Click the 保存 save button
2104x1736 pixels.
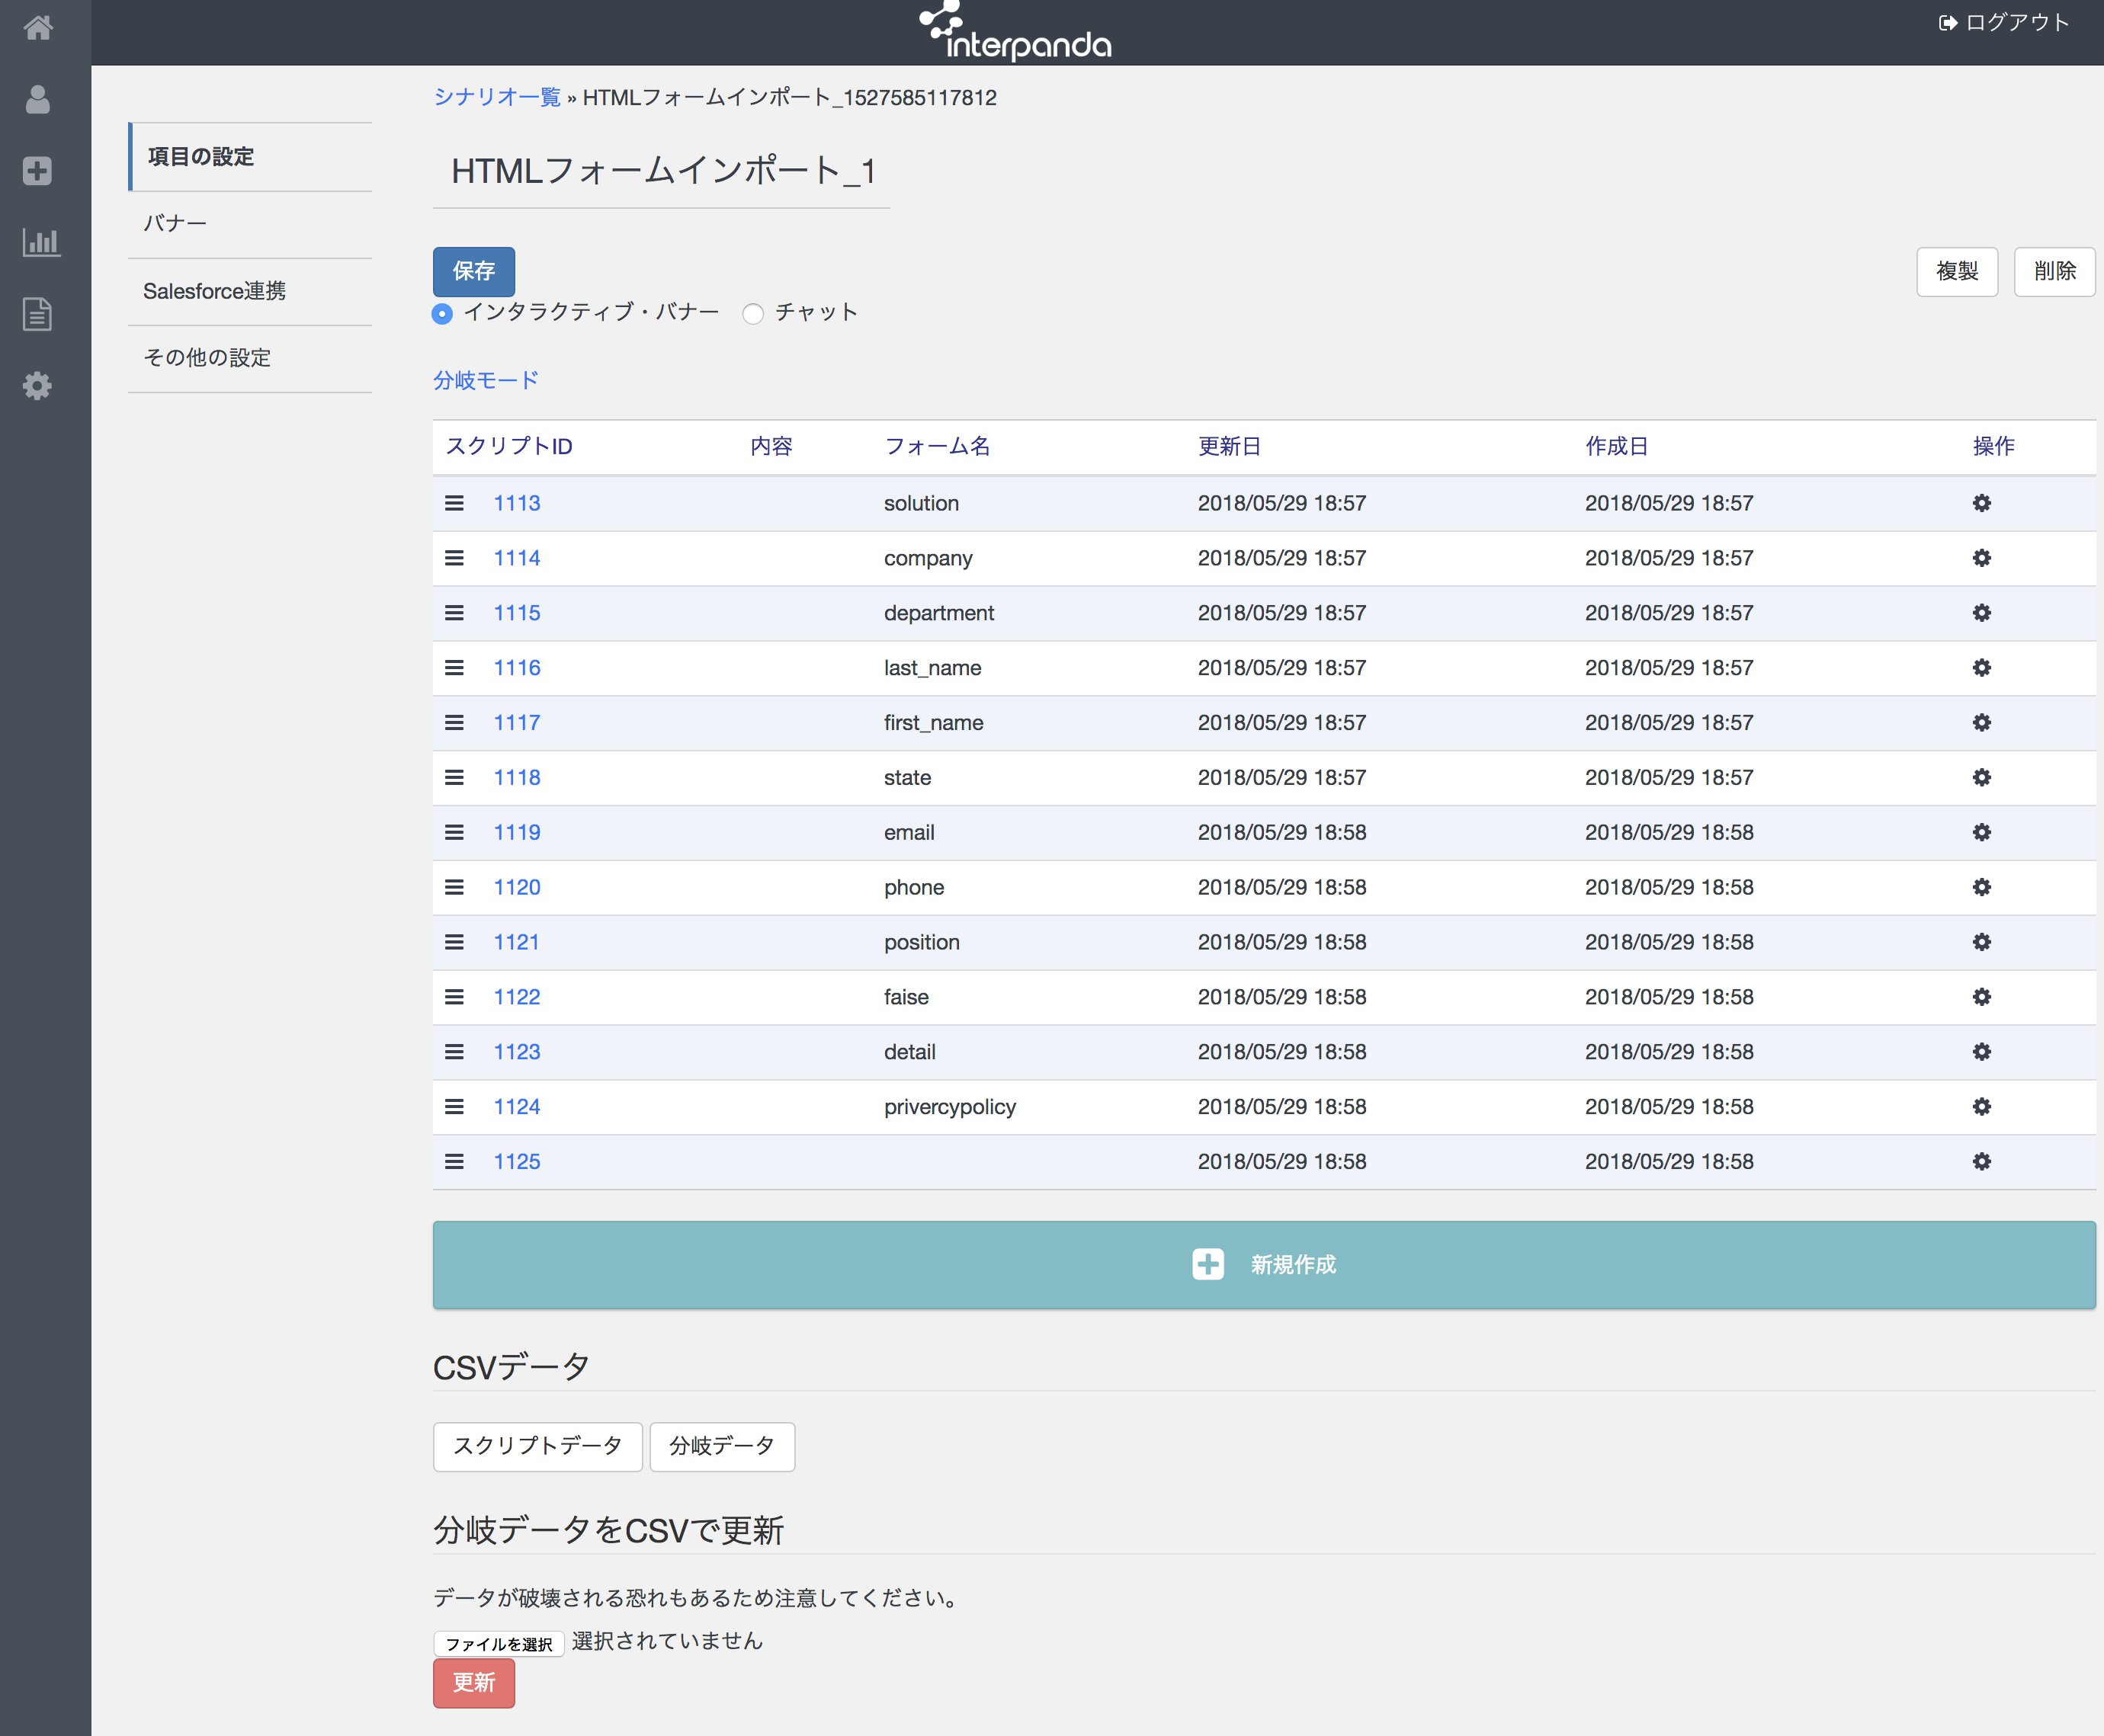click(x=474, y=271)
